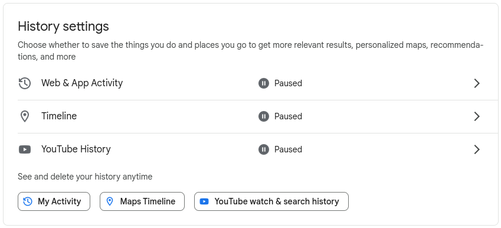Screen dimensions: 501x228
Task: Click the pause icon in the YouTube History row
Action: 264,149
